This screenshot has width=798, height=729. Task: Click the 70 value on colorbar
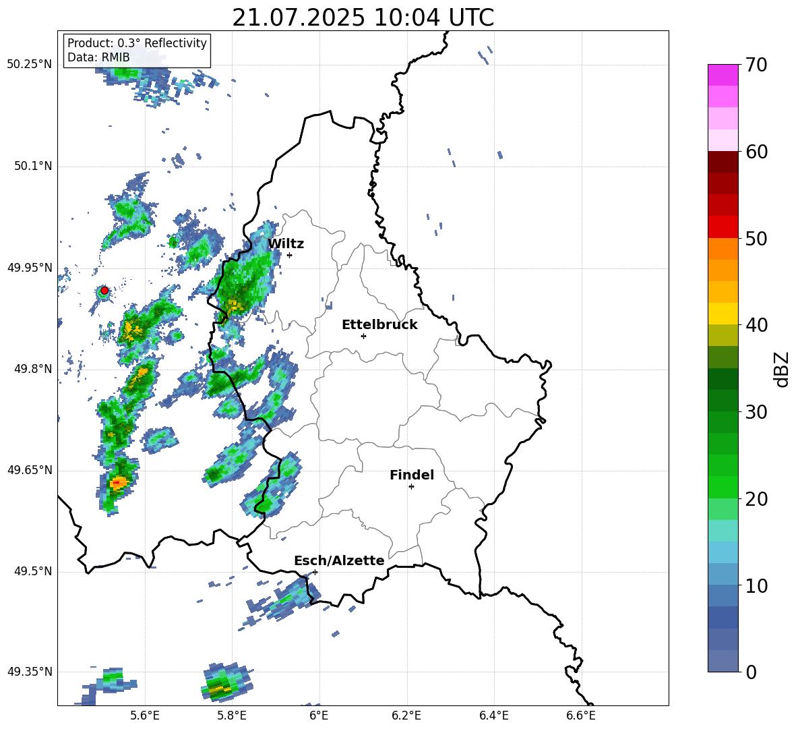point(756,65)
